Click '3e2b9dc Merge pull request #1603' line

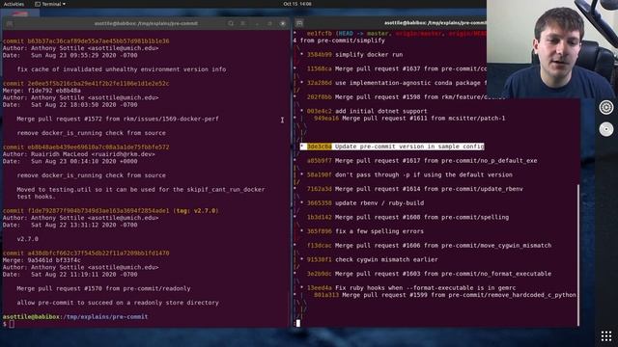tap(429, 274)
